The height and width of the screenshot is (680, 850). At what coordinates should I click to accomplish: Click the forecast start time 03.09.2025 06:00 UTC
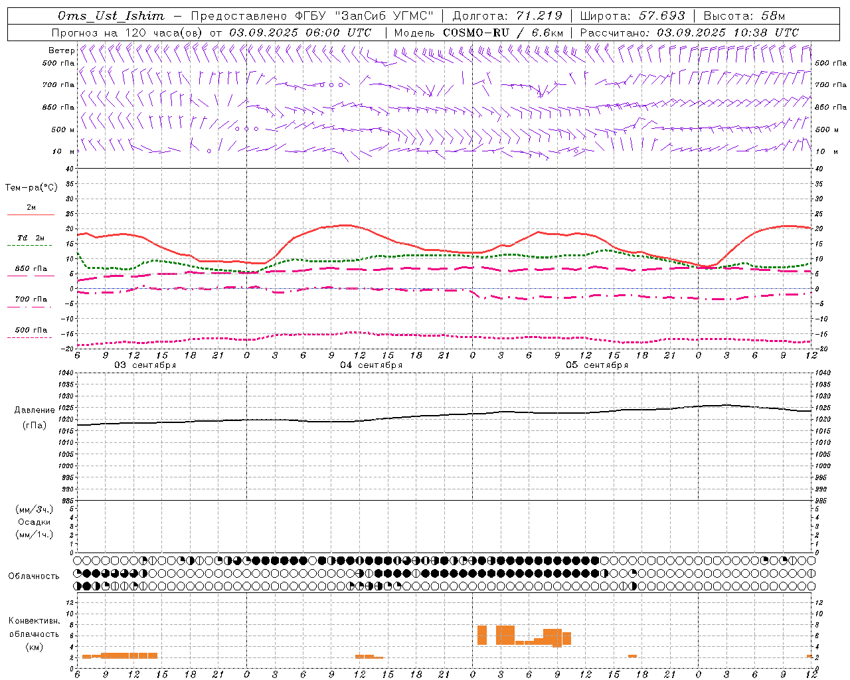coord(300,33)
